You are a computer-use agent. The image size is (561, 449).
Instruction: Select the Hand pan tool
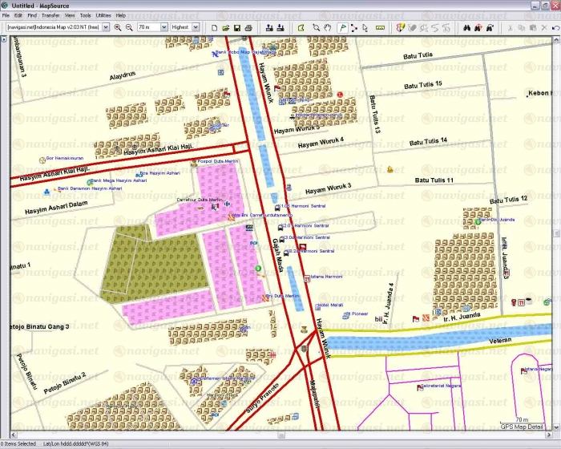(x=329, y=27)
